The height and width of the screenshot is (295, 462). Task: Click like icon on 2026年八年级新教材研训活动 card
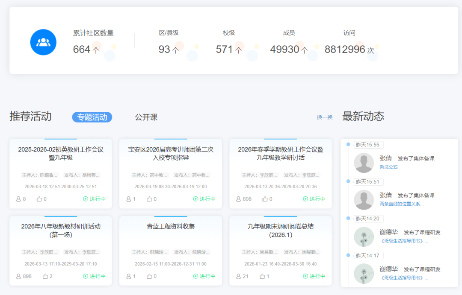coord(45,276)
